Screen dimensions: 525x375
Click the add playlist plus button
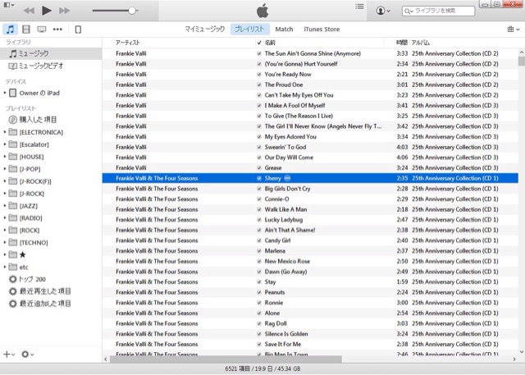(9, 354)
